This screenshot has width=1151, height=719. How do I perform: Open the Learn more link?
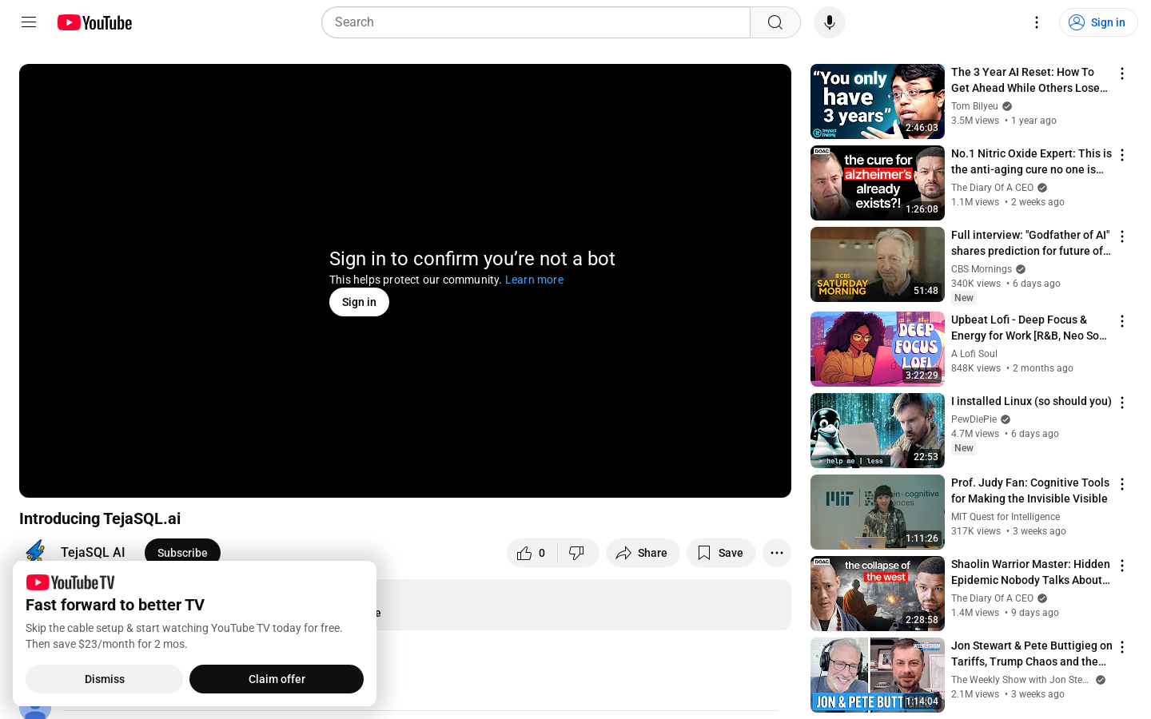(534, 280)
